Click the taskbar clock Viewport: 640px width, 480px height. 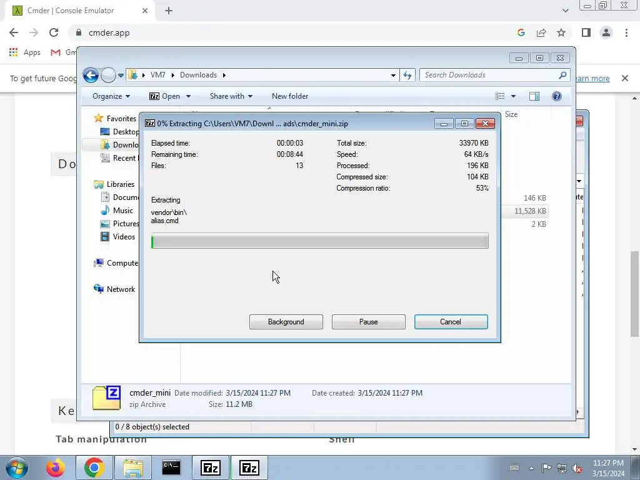(608, 468)
